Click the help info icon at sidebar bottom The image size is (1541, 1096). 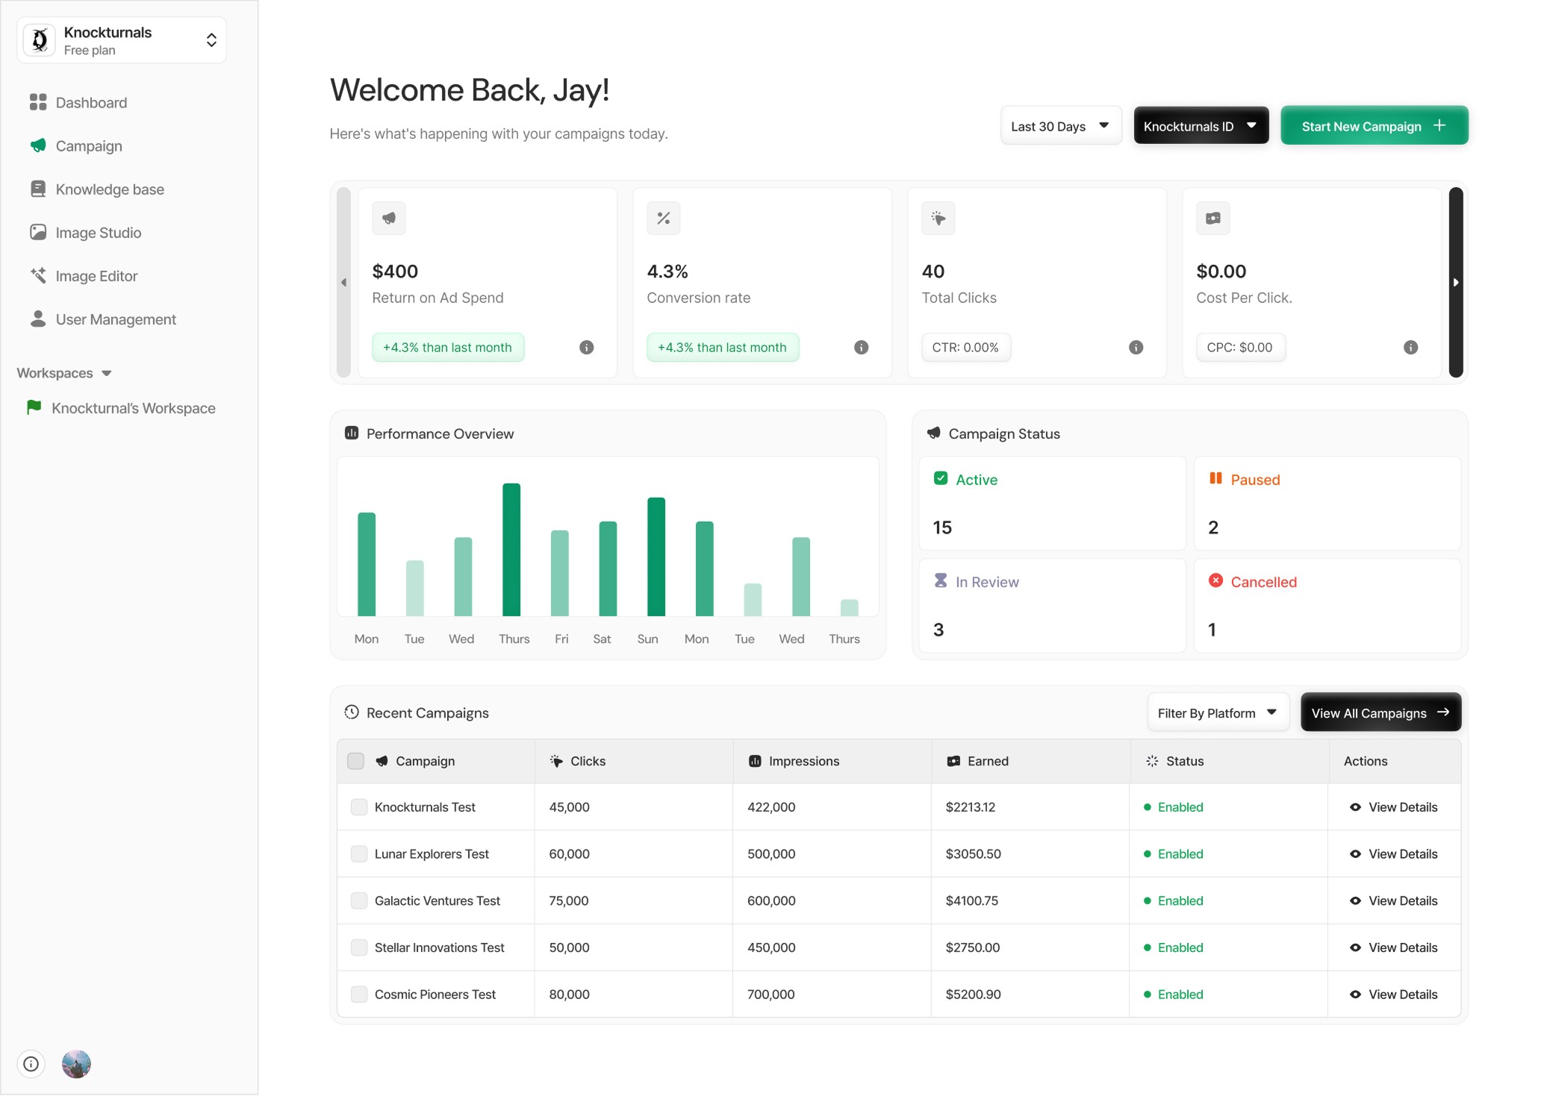(31, 1064)
